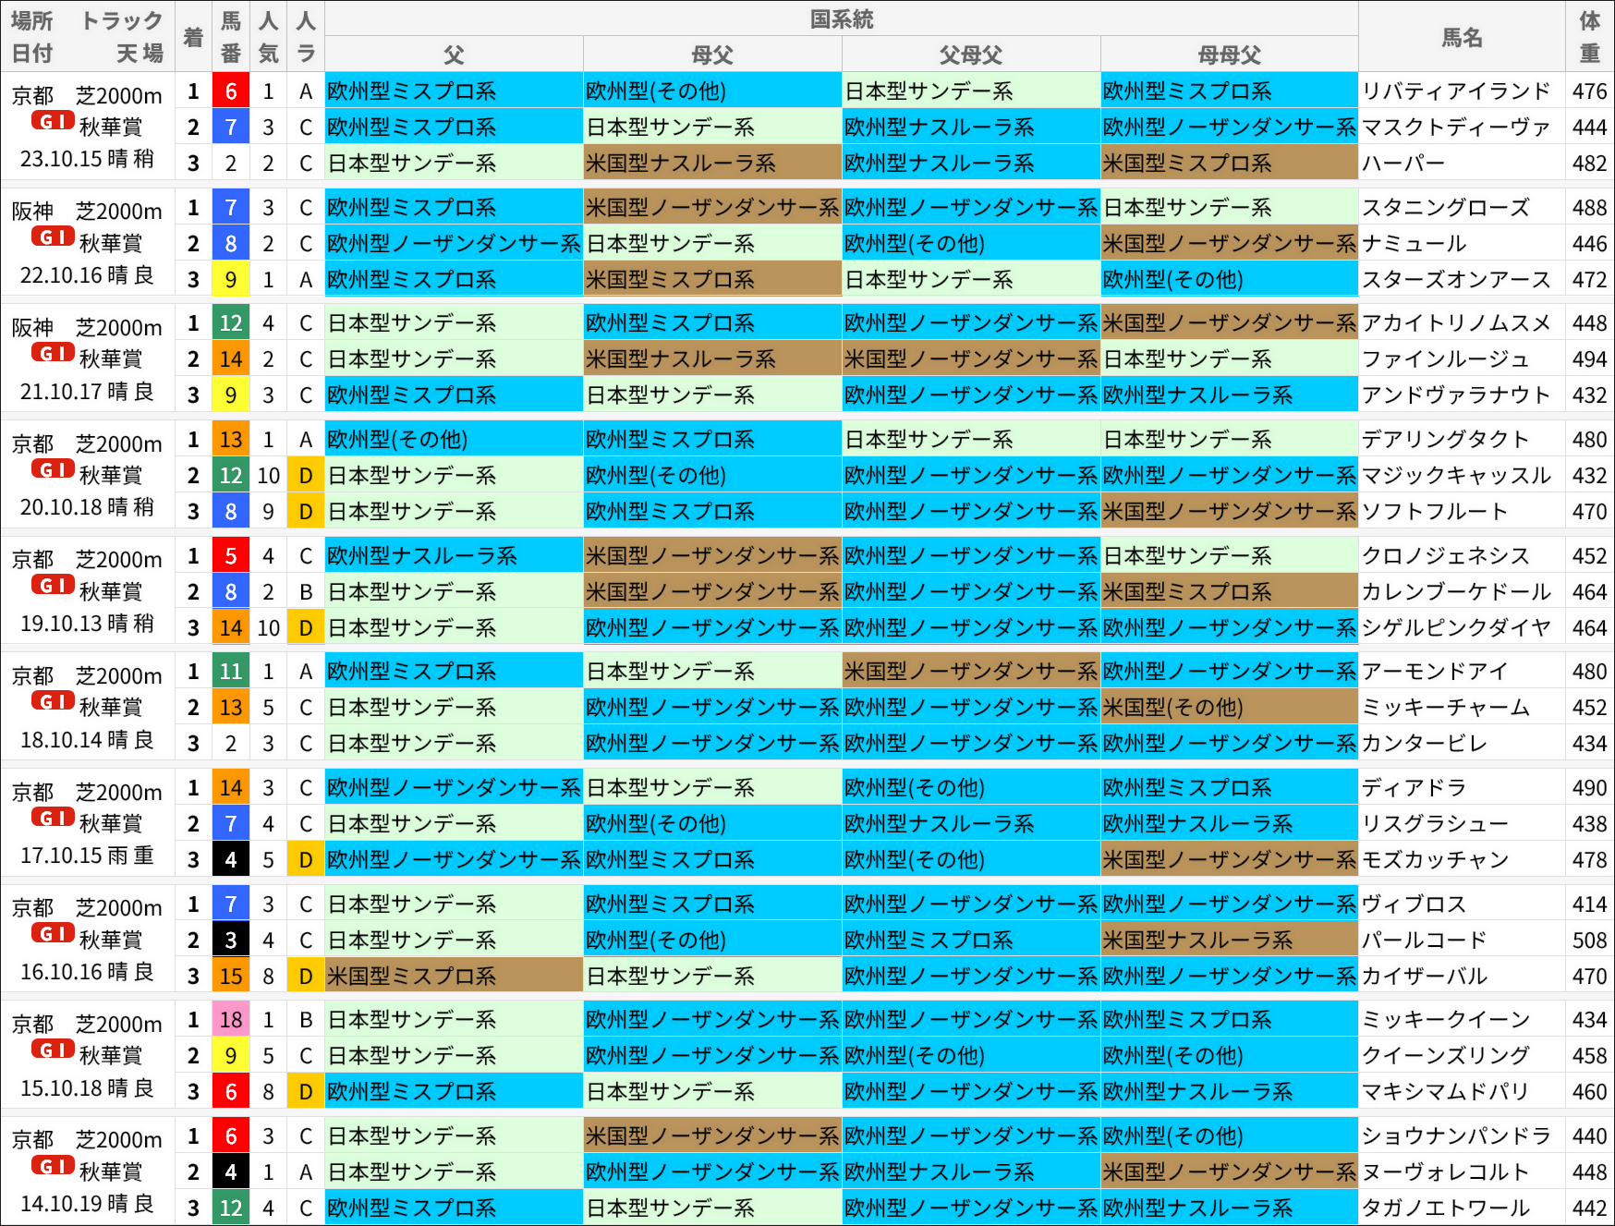Viewport: 1615px width, 1226px height.
Task: Click body weight 414 in ヴィブロス row
Action: click(1590, 904)
